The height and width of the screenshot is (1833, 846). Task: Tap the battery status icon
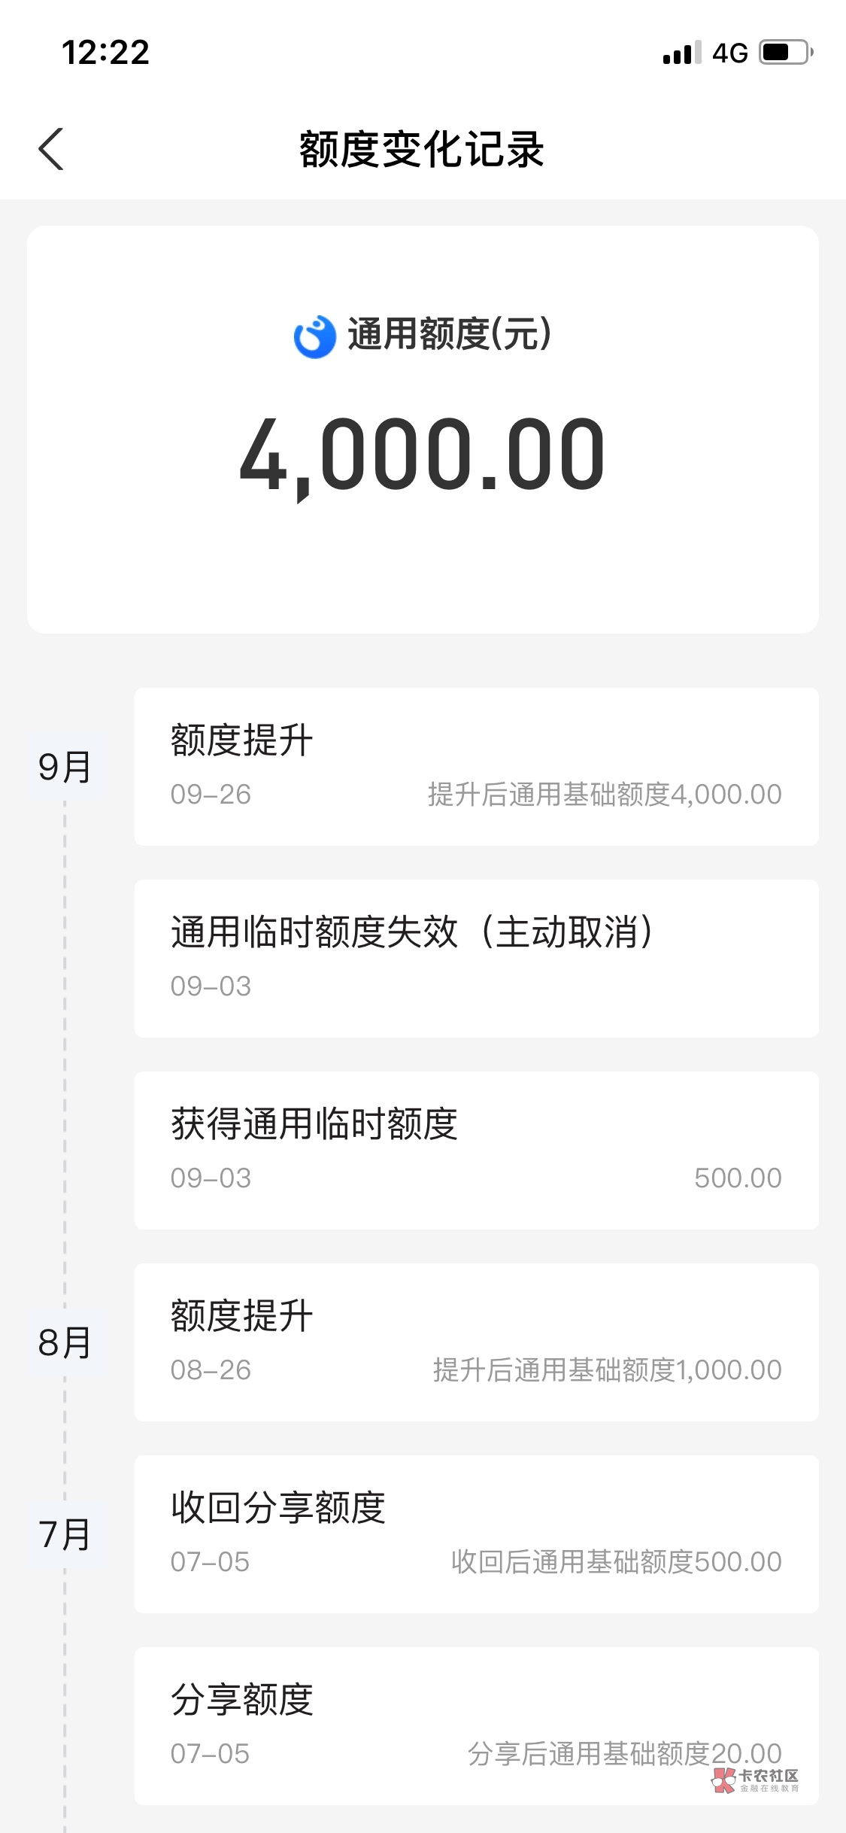tap(785, 53)
